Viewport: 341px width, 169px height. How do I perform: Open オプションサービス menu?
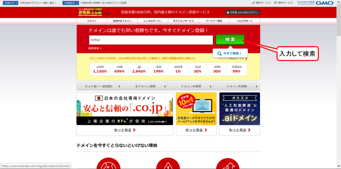pyautogui.click(x=183, y=21)
